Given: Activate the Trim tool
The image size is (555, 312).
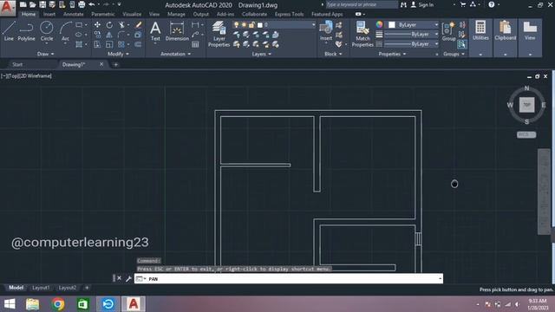Looking at the screenshot, I should click(x=121, y=25).
